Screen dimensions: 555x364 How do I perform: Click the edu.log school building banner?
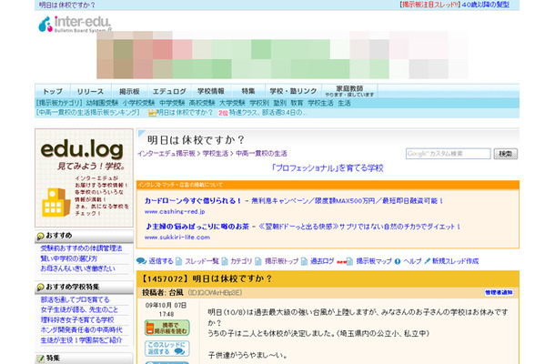(84, 177)
